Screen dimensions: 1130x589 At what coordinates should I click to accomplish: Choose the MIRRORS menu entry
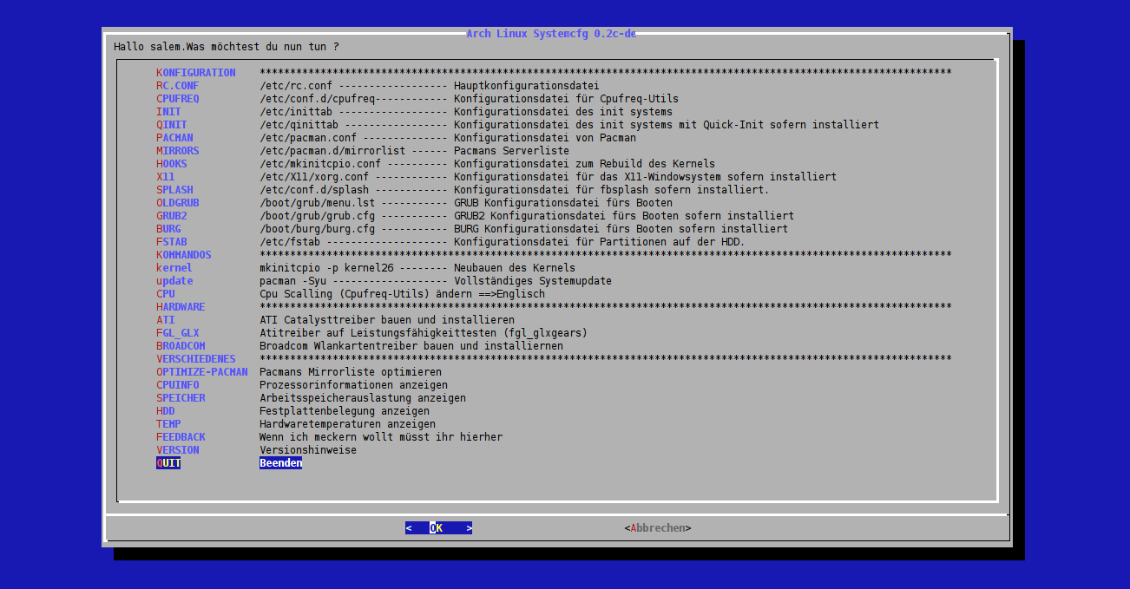tap(177, 151)
